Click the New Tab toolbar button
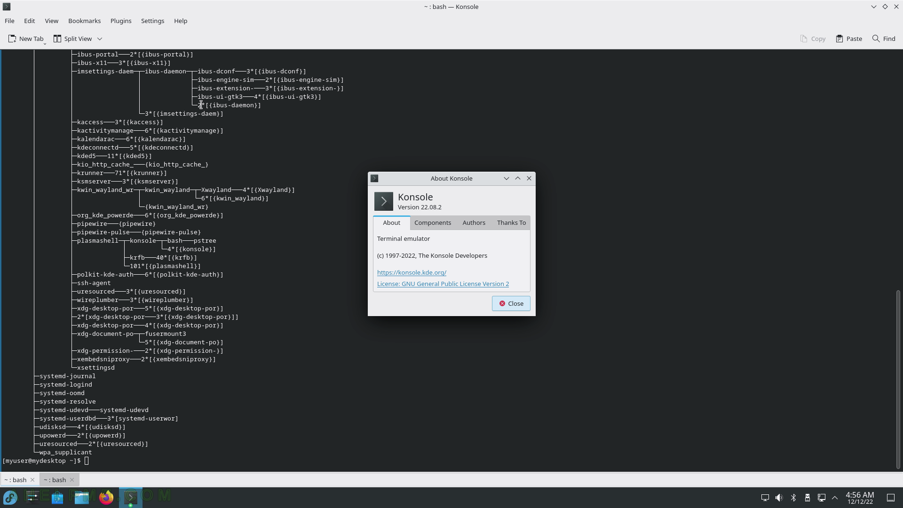This screenshot has height=508, width=903. (26, 39)
